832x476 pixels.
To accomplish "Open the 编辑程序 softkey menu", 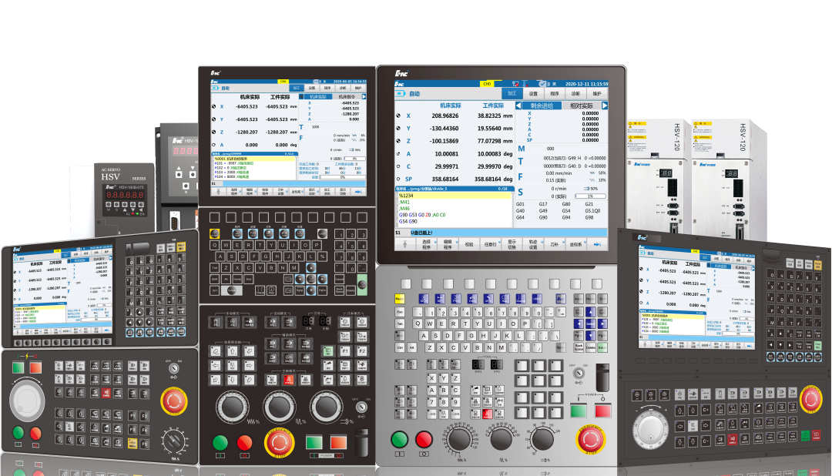I will pos(448,244).
